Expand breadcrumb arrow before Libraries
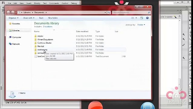The height and width of the screenshot is (109, 193). (x=22, y=12)
